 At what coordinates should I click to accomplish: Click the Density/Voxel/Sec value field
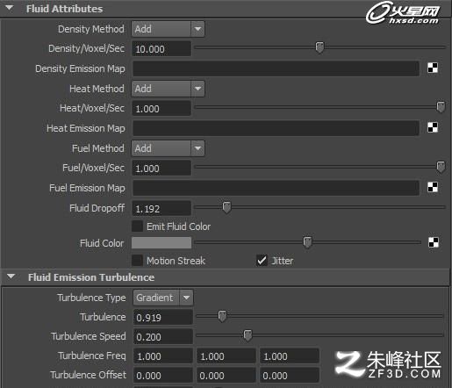pyautogui.click(x=161, y=48)
